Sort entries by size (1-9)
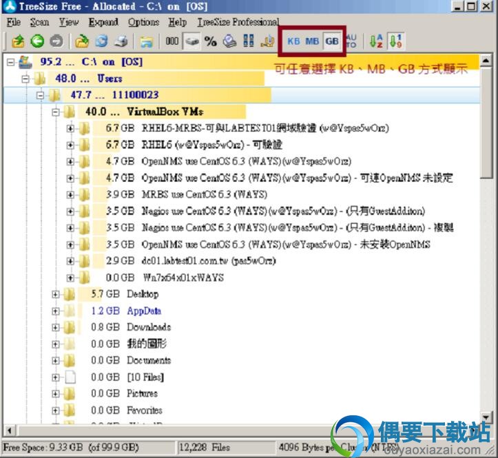Image resolution: width=498 pixels, height=458 pixels. (396, 41)
